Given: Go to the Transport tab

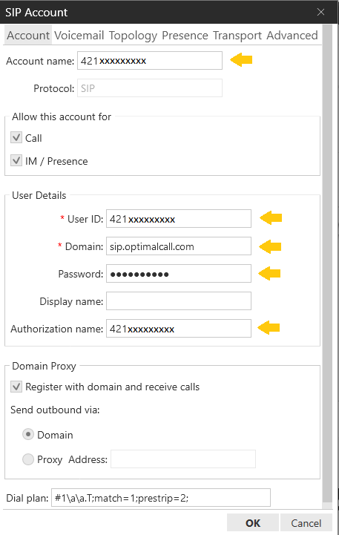Looking at the screenshot, I should coord(237,35).
